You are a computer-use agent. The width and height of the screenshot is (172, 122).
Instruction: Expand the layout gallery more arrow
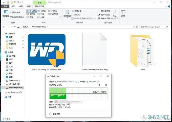[x=60, y=17]
